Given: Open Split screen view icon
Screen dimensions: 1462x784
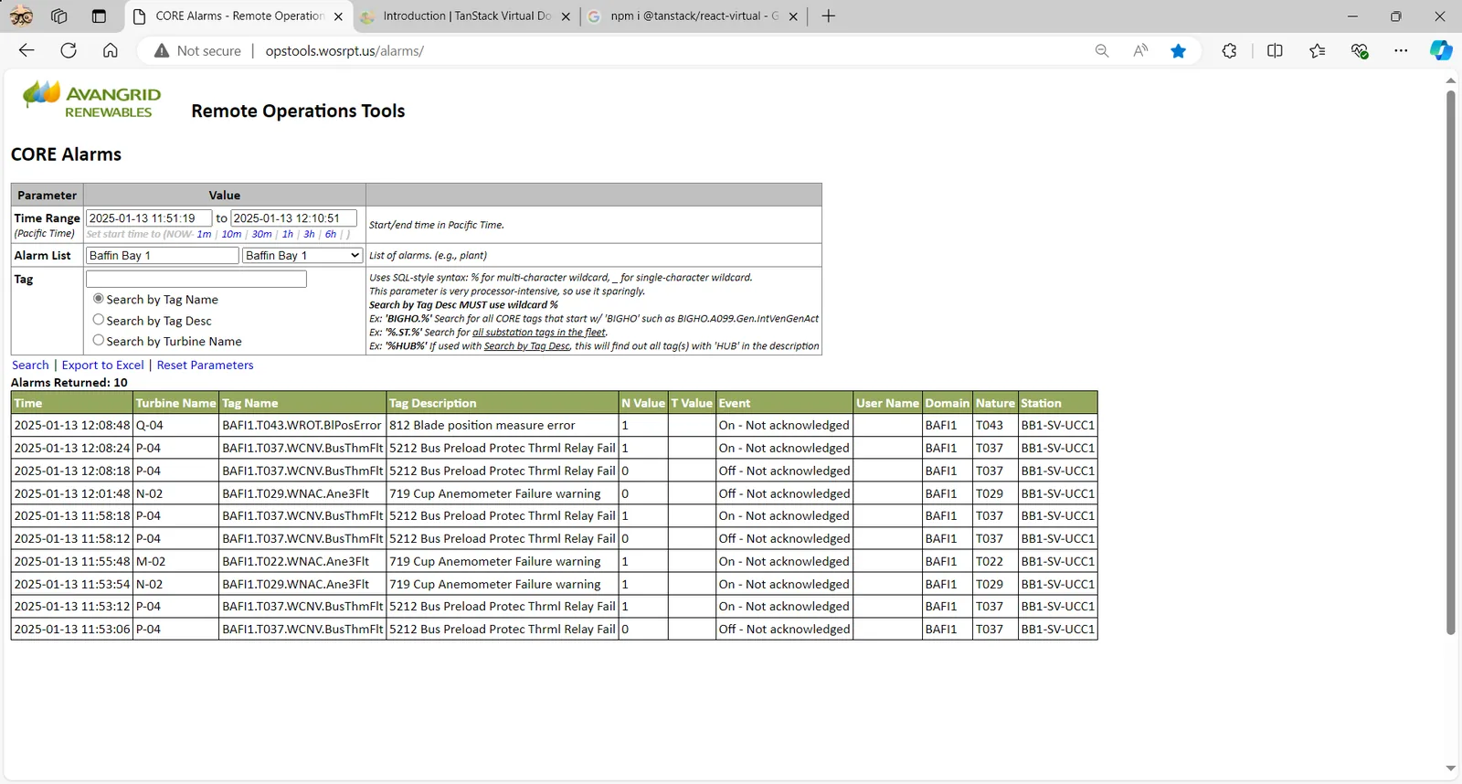Looking at the screenshot, I should [1275, 51].
